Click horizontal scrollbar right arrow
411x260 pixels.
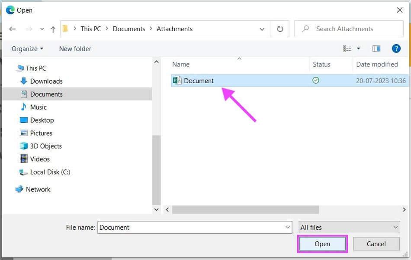[x=404, y=210]
